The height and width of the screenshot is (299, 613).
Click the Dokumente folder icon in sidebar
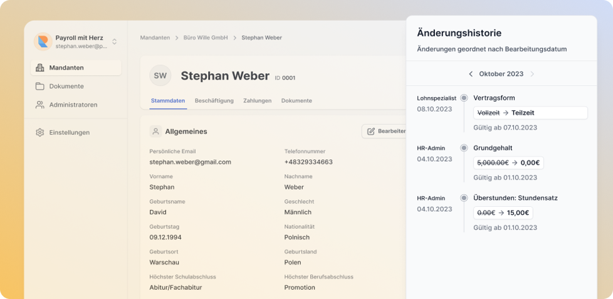click(x=40, y=87)
